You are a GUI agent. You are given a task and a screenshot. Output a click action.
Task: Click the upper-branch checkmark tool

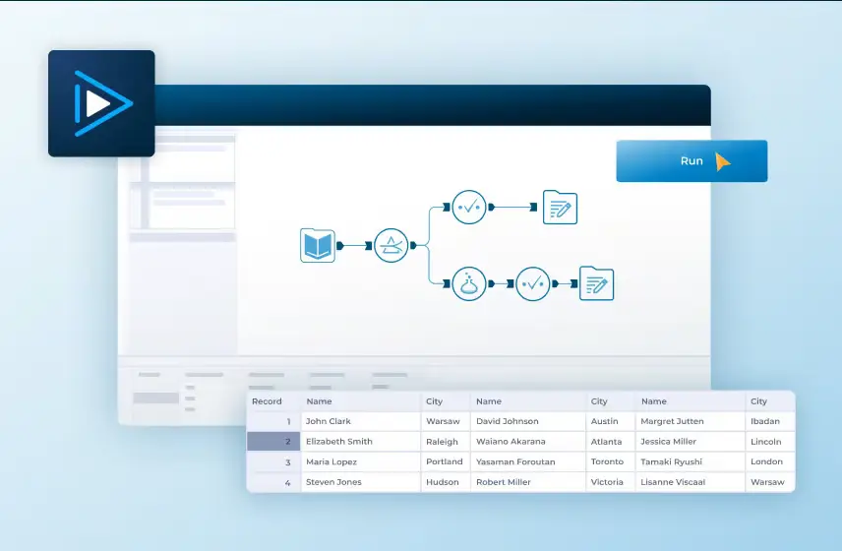click(x=468, y=208)
